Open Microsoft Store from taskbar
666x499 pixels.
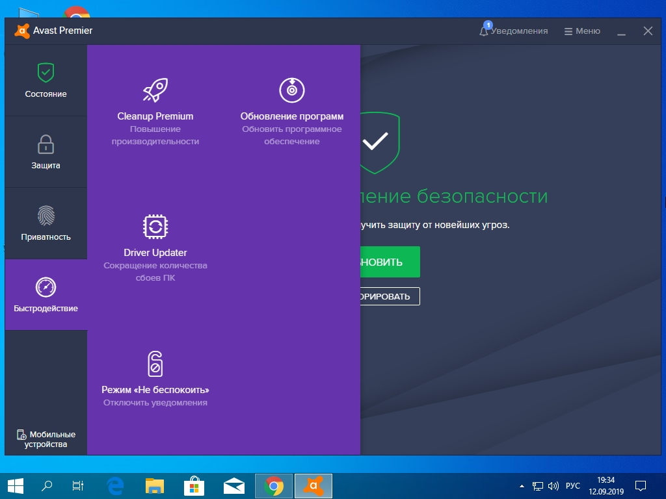[194, 486]
